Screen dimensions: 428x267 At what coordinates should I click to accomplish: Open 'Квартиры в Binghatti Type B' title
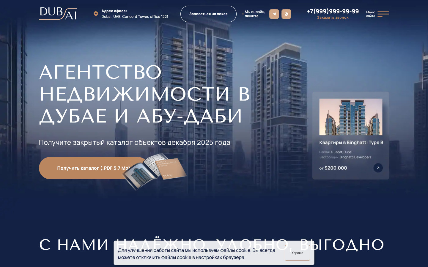pos(351,142)
